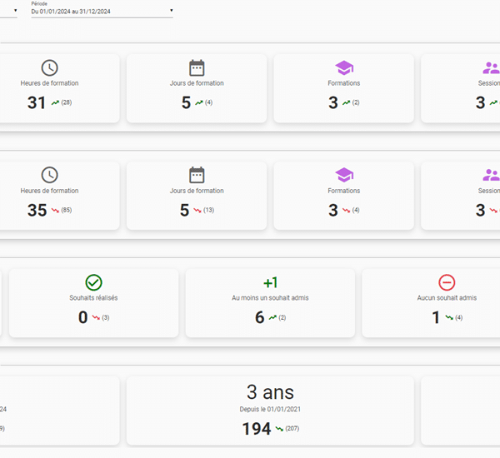The height and width of the screenshot is (458, 500).
Task: Click the red trend arrow beside Jours de formation 5 (13)
Action: tap(197, 211)
